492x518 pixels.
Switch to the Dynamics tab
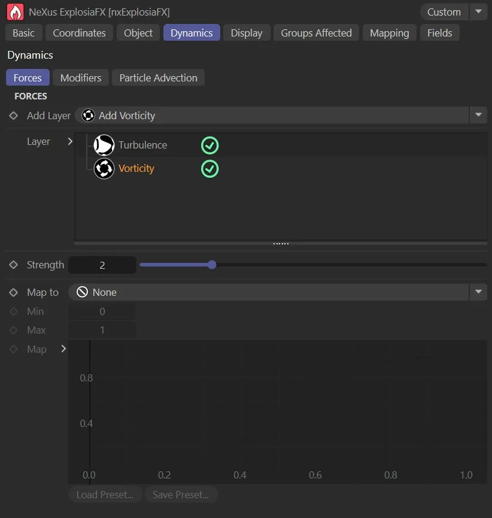pyautogui.click(x=192, y=33)
